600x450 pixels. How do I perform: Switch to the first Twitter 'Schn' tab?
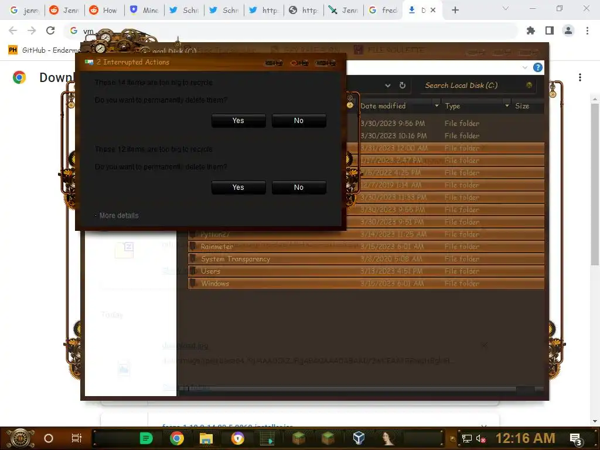pos(184,11)
